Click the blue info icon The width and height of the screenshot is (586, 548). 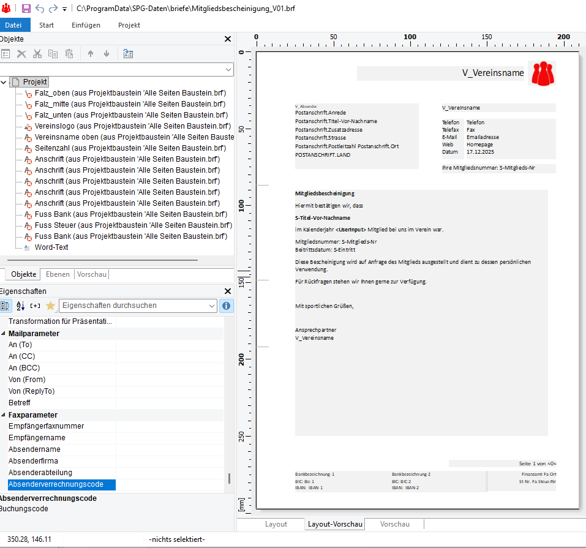click(x=227, y=306)
